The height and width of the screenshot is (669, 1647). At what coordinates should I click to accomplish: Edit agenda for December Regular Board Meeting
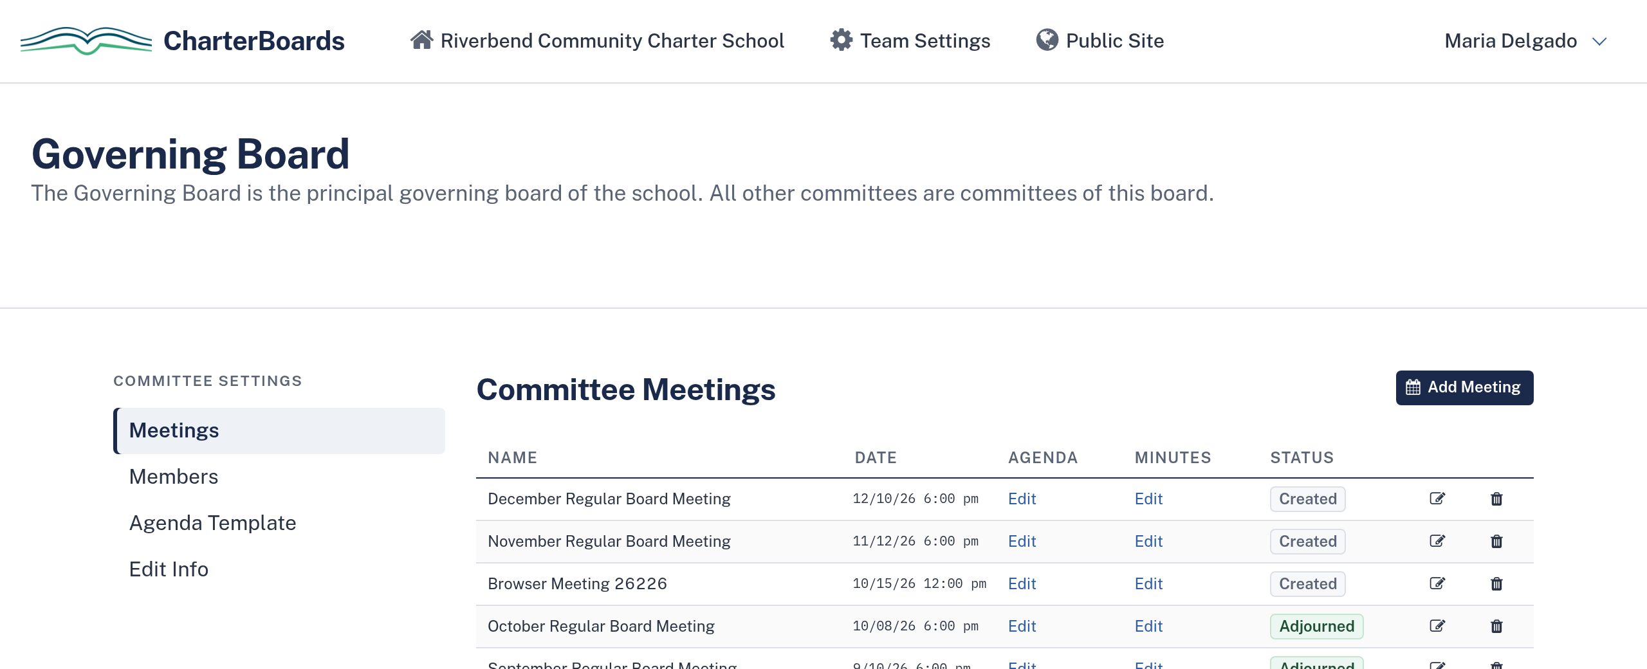point(1022,499)
